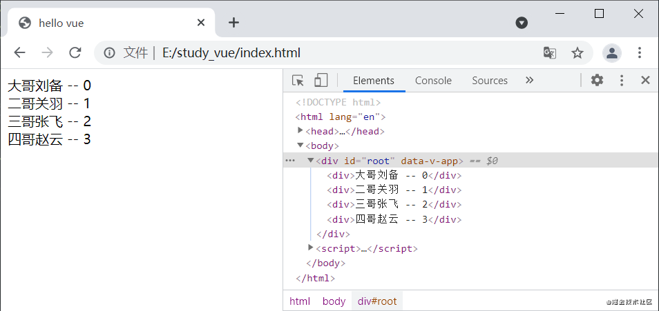The width and height of the screenshot is (659, 311).
Task: Activate the inspect element picker tool
Action: 298,80
